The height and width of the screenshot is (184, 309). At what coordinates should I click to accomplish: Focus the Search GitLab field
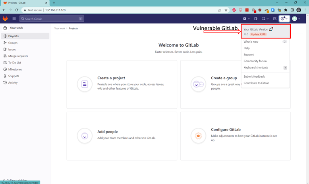[52, 19]
